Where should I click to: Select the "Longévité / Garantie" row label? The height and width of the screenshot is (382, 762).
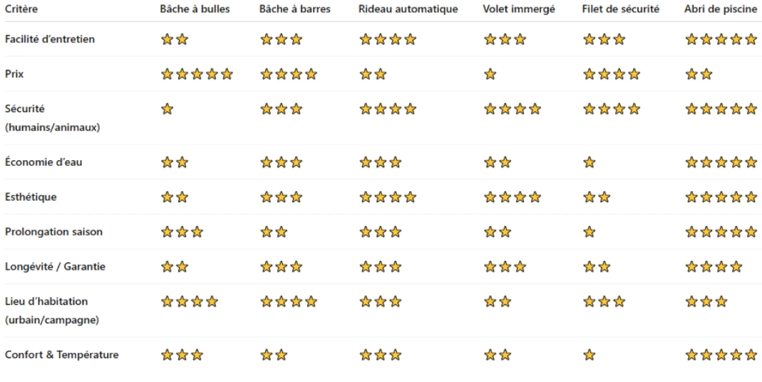pyautogui.click(x=55, y=267)
